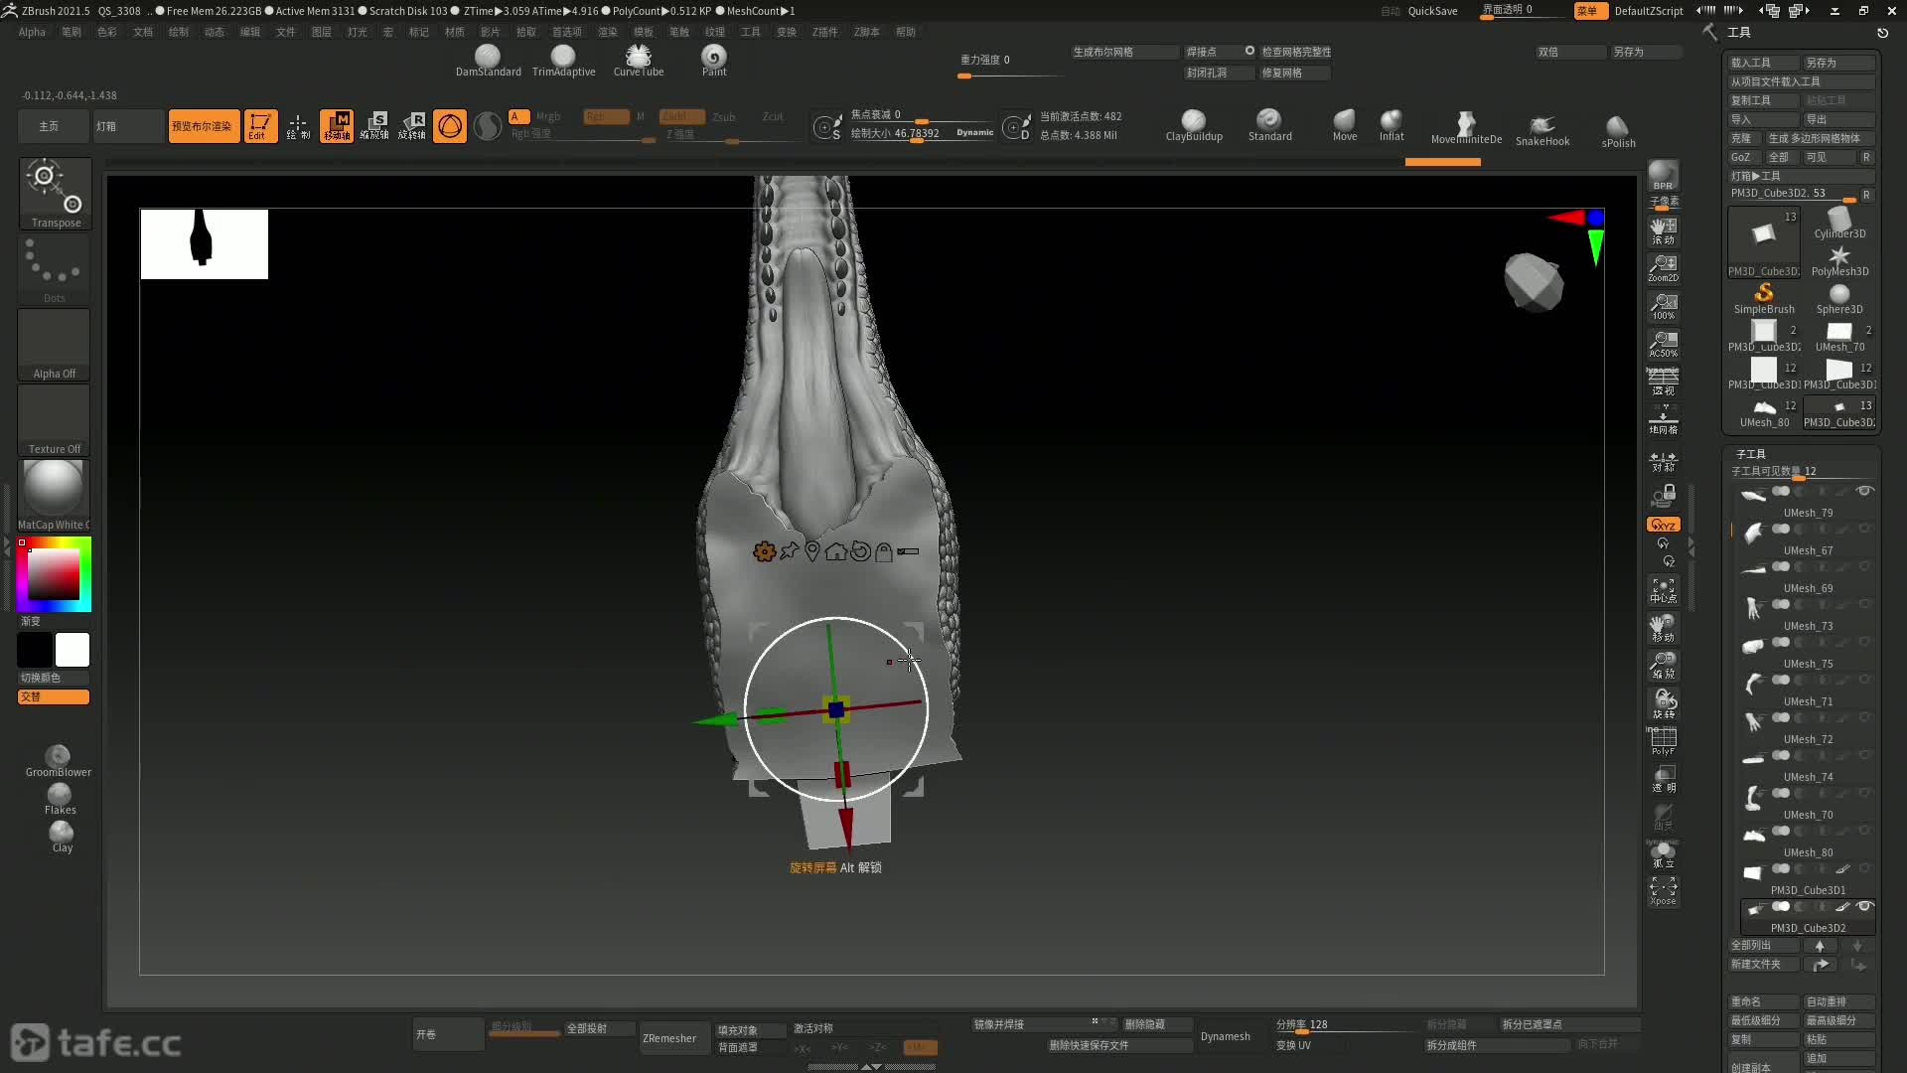Open the Texture Off selector
1907x1073 pixels.
pos(55,420)
